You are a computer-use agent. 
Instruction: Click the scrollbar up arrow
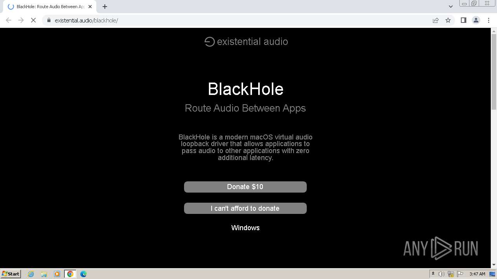pyautogui.click(x=494, y=31)
